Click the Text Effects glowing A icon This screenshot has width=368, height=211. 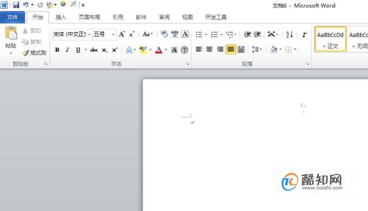tap(129, 50)
